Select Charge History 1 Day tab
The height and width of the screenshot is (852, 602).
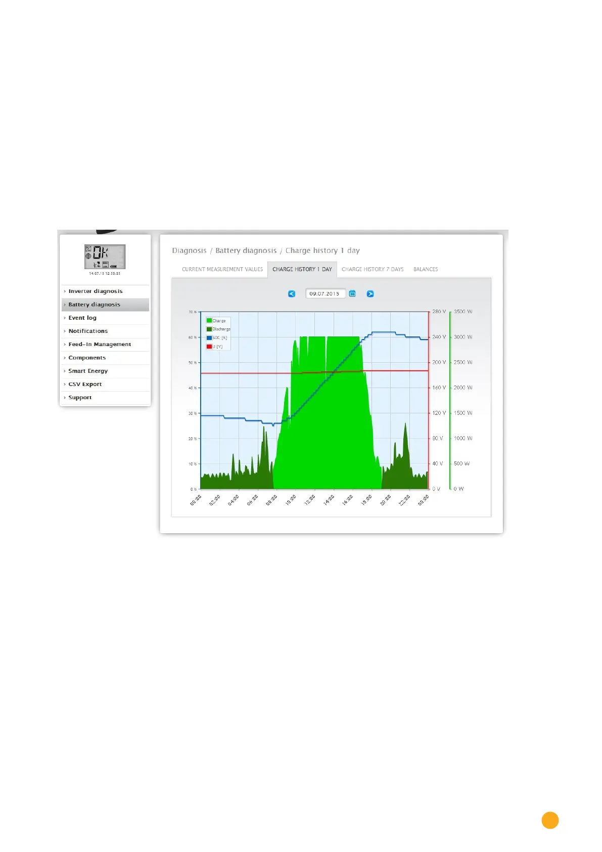pyautogui.click(x=302, y=269)
